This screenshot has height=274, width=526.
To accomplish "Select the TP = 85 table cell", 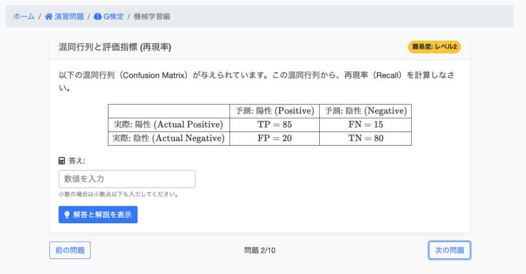I will 274,125.
